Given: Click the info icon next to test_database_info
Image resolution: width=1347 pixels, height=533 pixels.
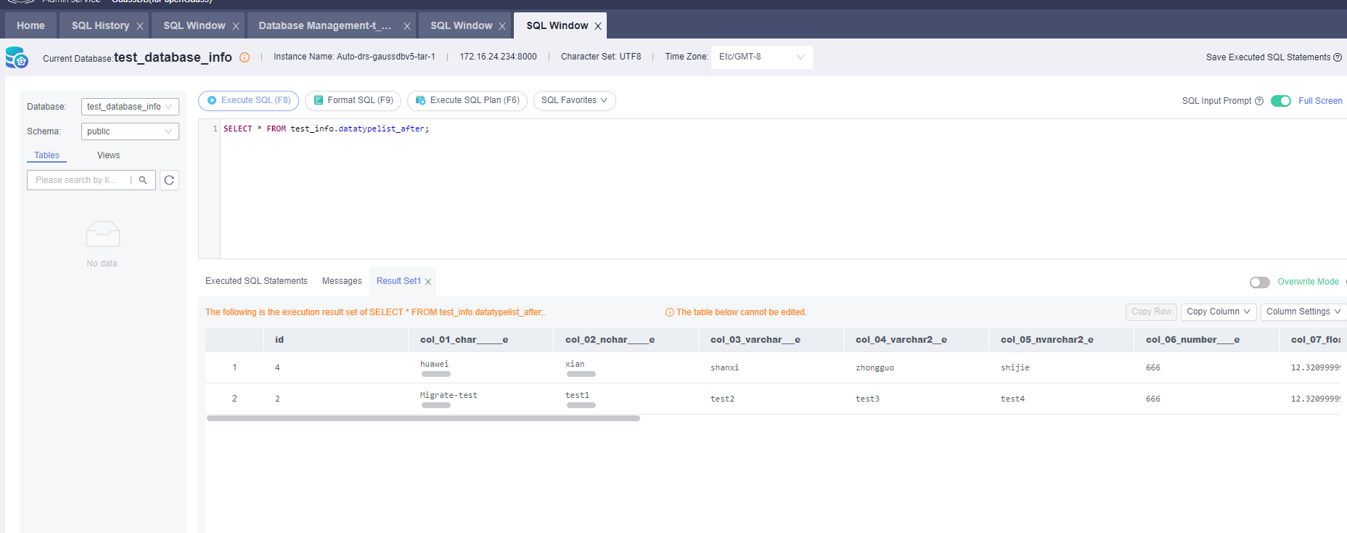Looking at the screenshot, I should [x=245, y=57].
